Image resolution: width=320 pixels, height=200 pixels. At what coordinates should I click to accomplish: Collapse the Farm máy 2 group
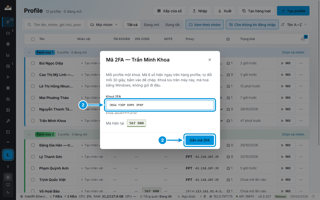click(29, 134)
